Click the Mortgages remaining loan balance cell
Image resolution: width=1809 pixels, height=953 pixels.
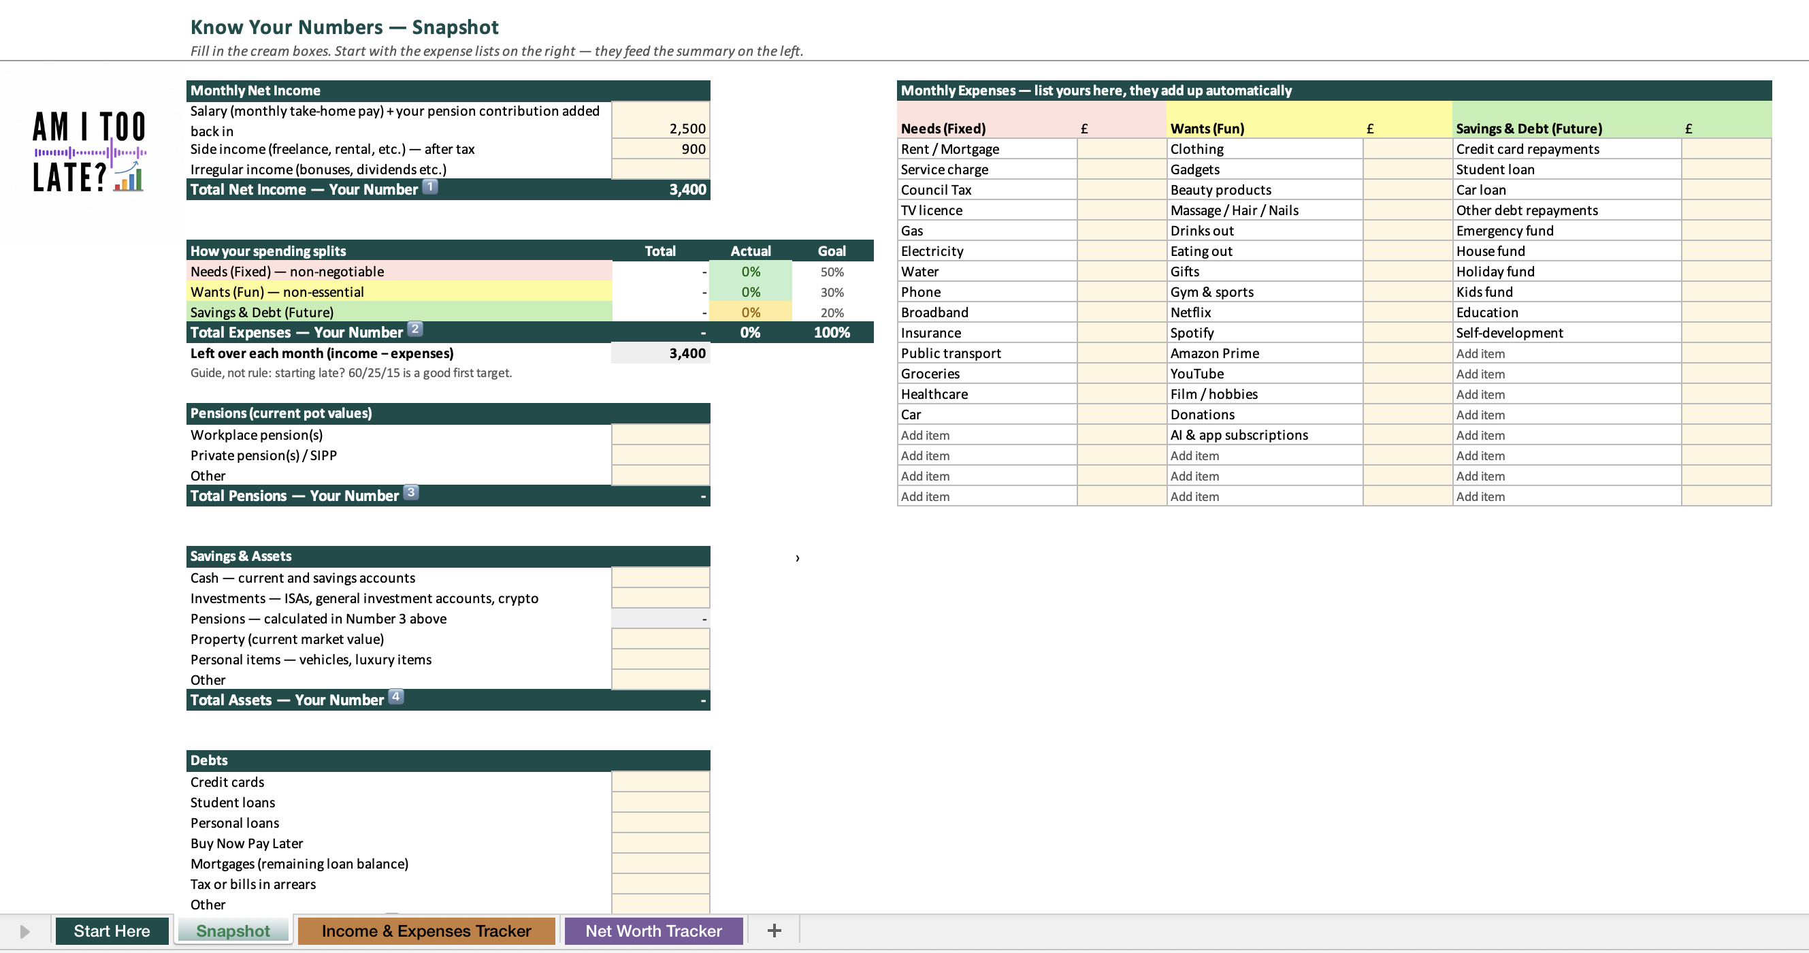(660, 864)
